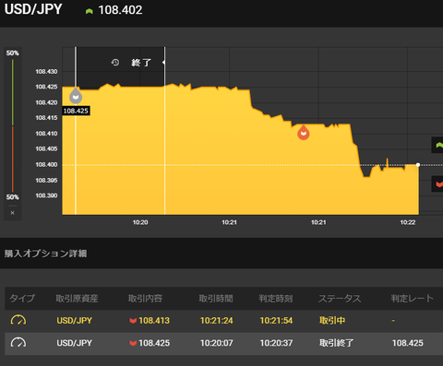
Task: Click the 購入オプション詳細 heading
Action: (x=45, y=254)
